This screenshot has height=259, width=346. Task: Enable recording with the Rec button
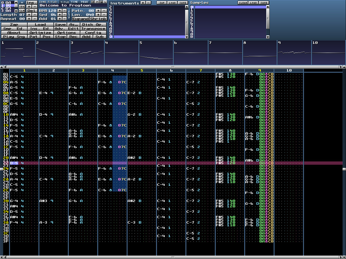tap(74, 37)
